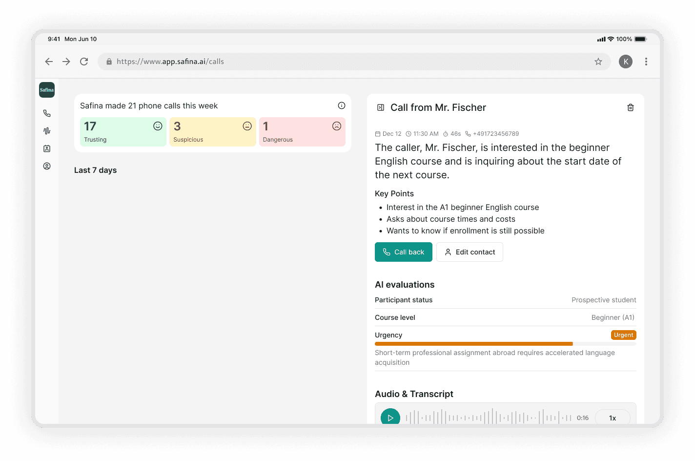
Task: Change playback speed 1x selector
Action: tap(613, 418)
